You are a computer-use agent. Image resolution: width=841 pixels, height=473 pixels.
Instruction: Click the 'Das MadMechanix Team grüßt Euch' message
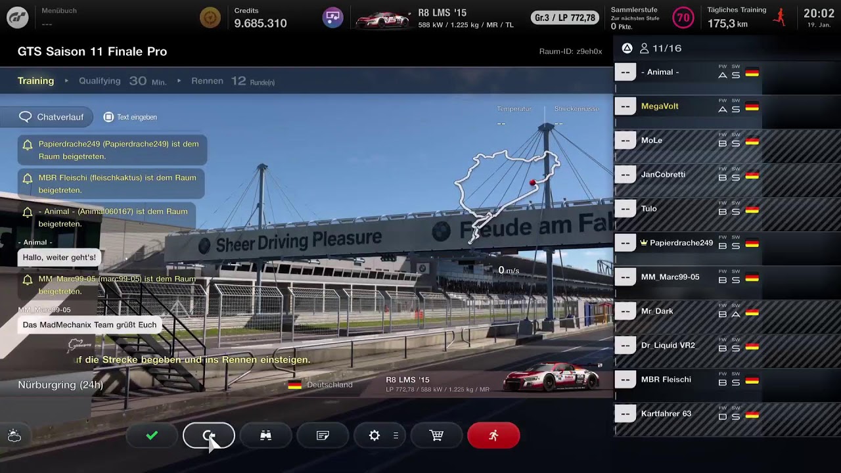pyautogui.click(x=90, y=325)
